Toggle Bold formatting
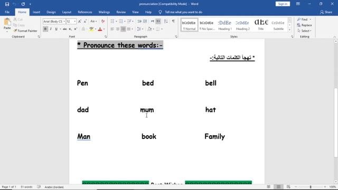 click(45, 29)
